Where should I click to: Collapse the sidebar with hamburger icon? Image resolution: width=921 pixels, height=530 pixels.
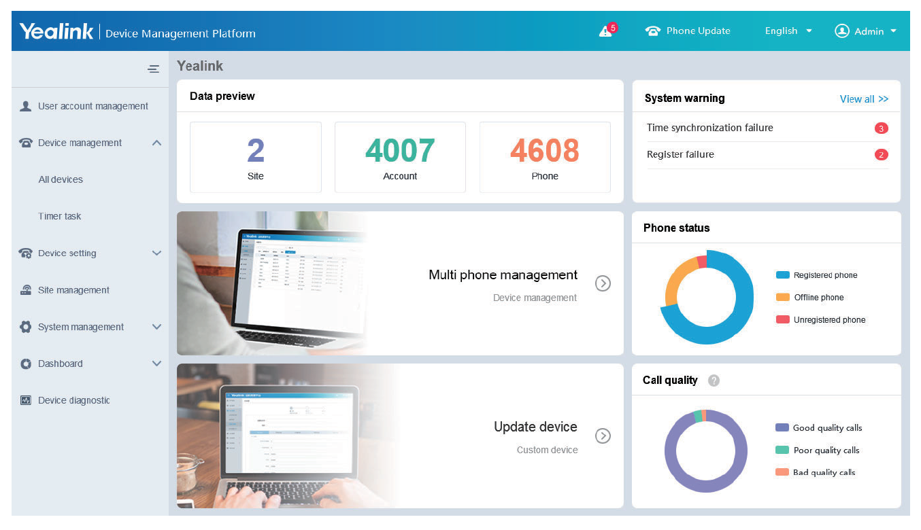point(154,69)
